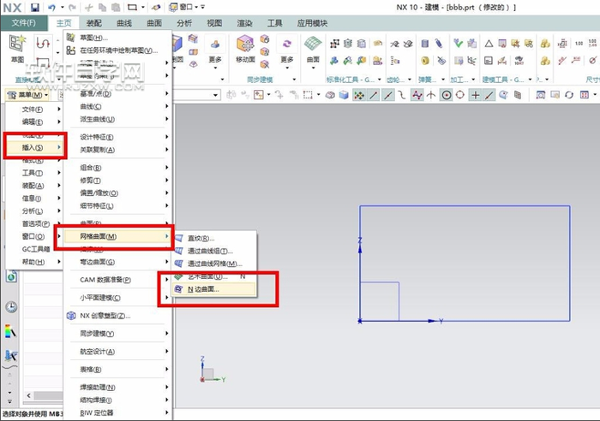Click the green checkmark icon in 加工 group

point(458,44)
